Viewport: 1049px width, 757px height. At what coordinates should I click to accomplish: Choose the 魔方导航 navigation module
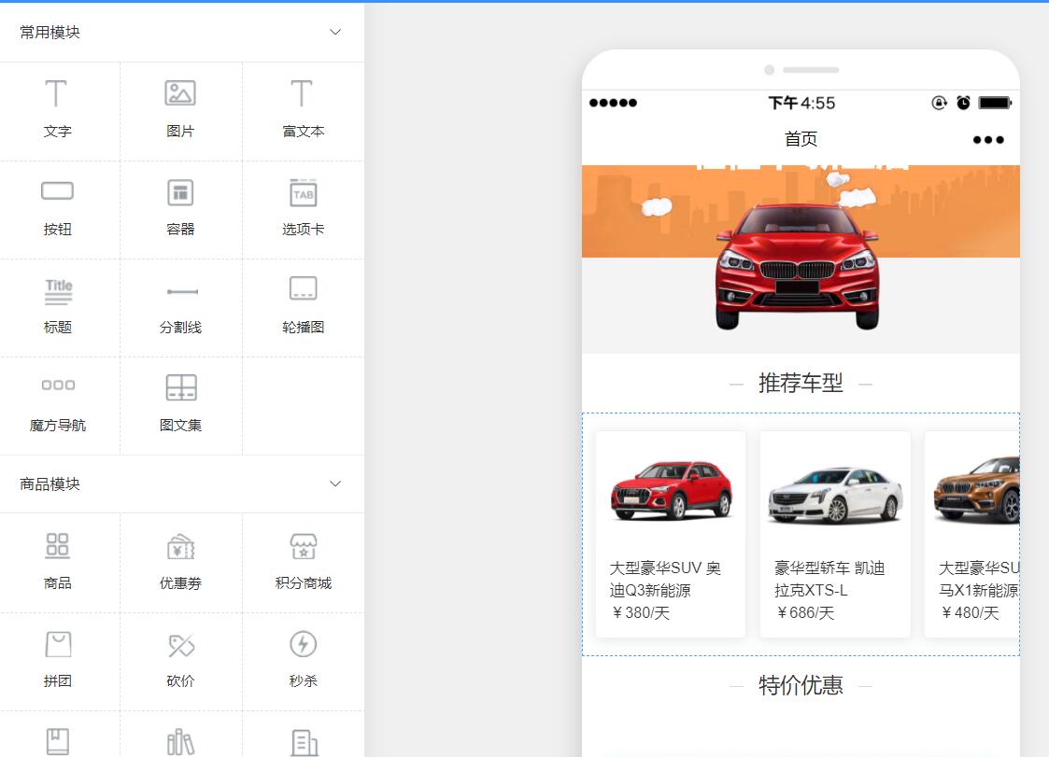[x=58, y=404]
